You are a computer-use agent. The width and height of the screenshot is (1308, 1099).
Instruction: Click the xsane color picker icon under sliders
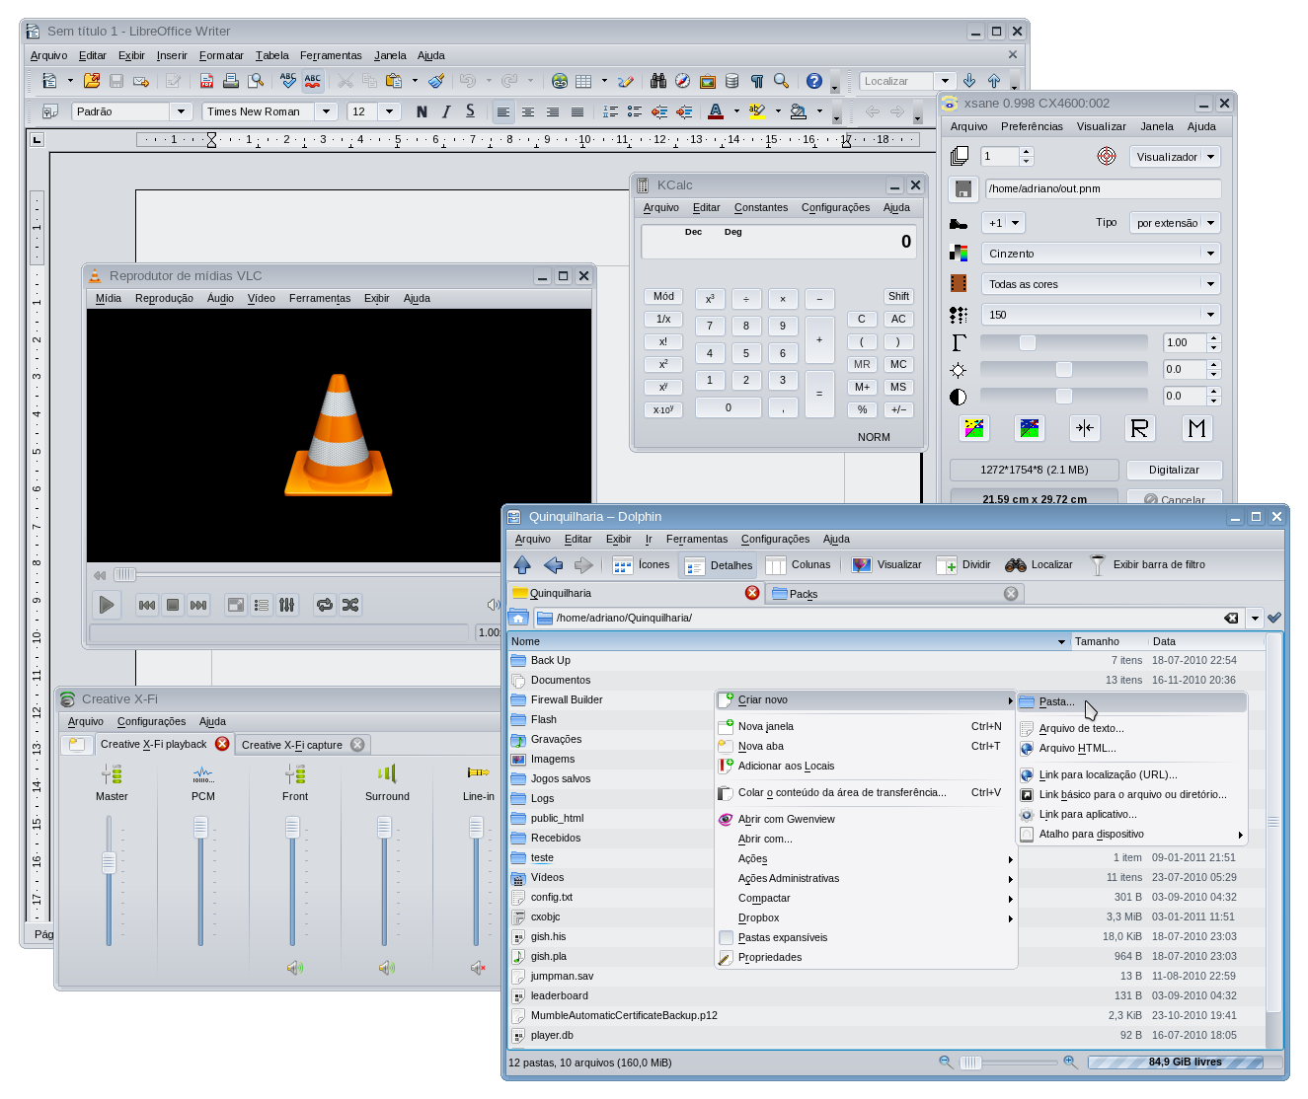coord(974,428)
